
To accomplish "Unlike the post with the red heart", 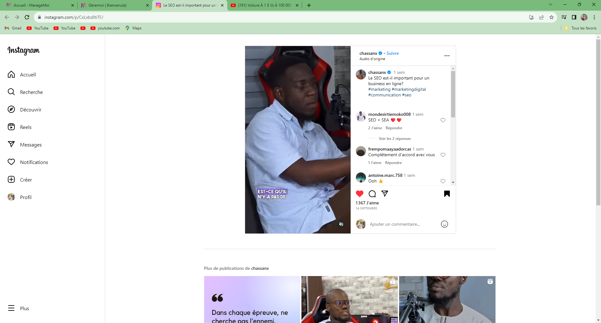I will click(x=360, y=194).
